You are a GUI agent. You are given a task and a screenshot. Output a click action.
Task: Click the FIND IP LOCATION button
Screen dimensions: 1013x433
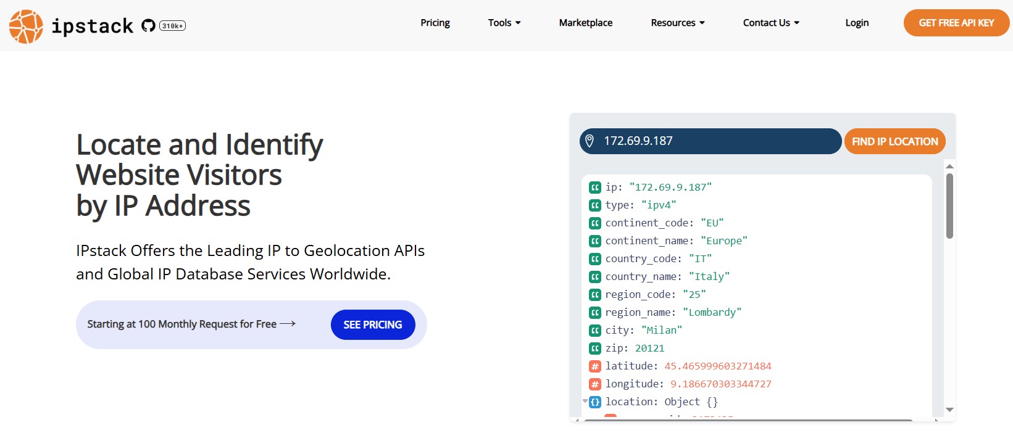click(x=895, y=141)
